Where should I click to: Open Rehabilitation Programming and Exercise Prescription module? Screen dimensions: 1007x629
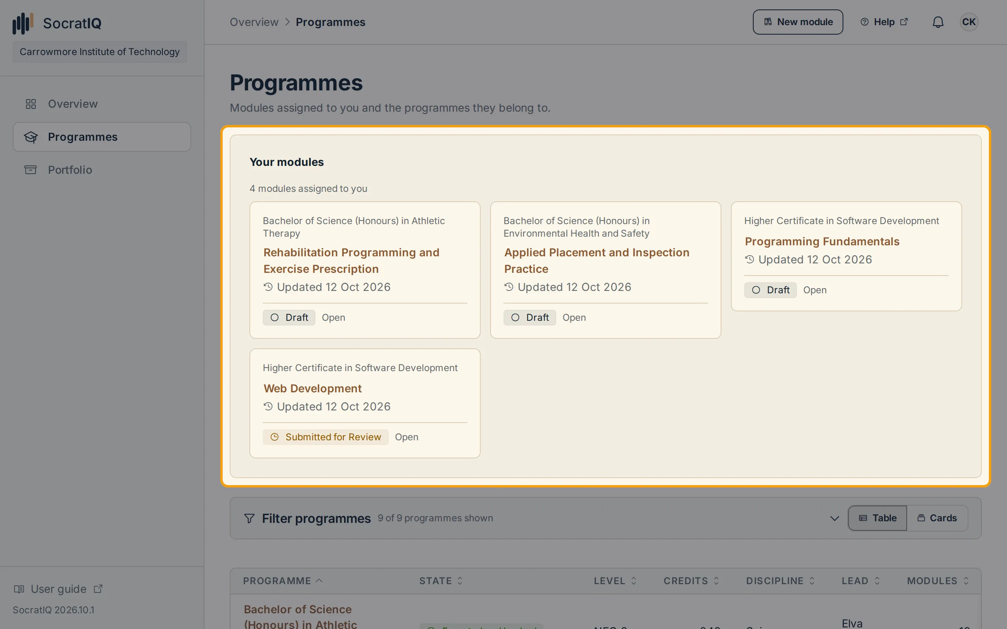click(x=351, y=261)
